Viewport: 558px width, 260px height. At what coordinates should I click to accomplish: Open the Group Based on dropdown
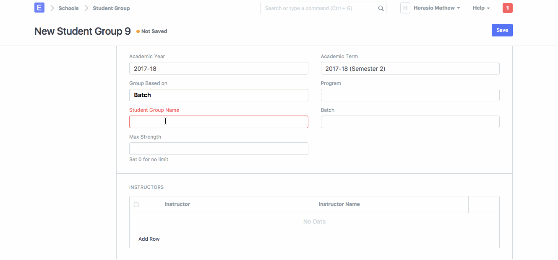219,95
